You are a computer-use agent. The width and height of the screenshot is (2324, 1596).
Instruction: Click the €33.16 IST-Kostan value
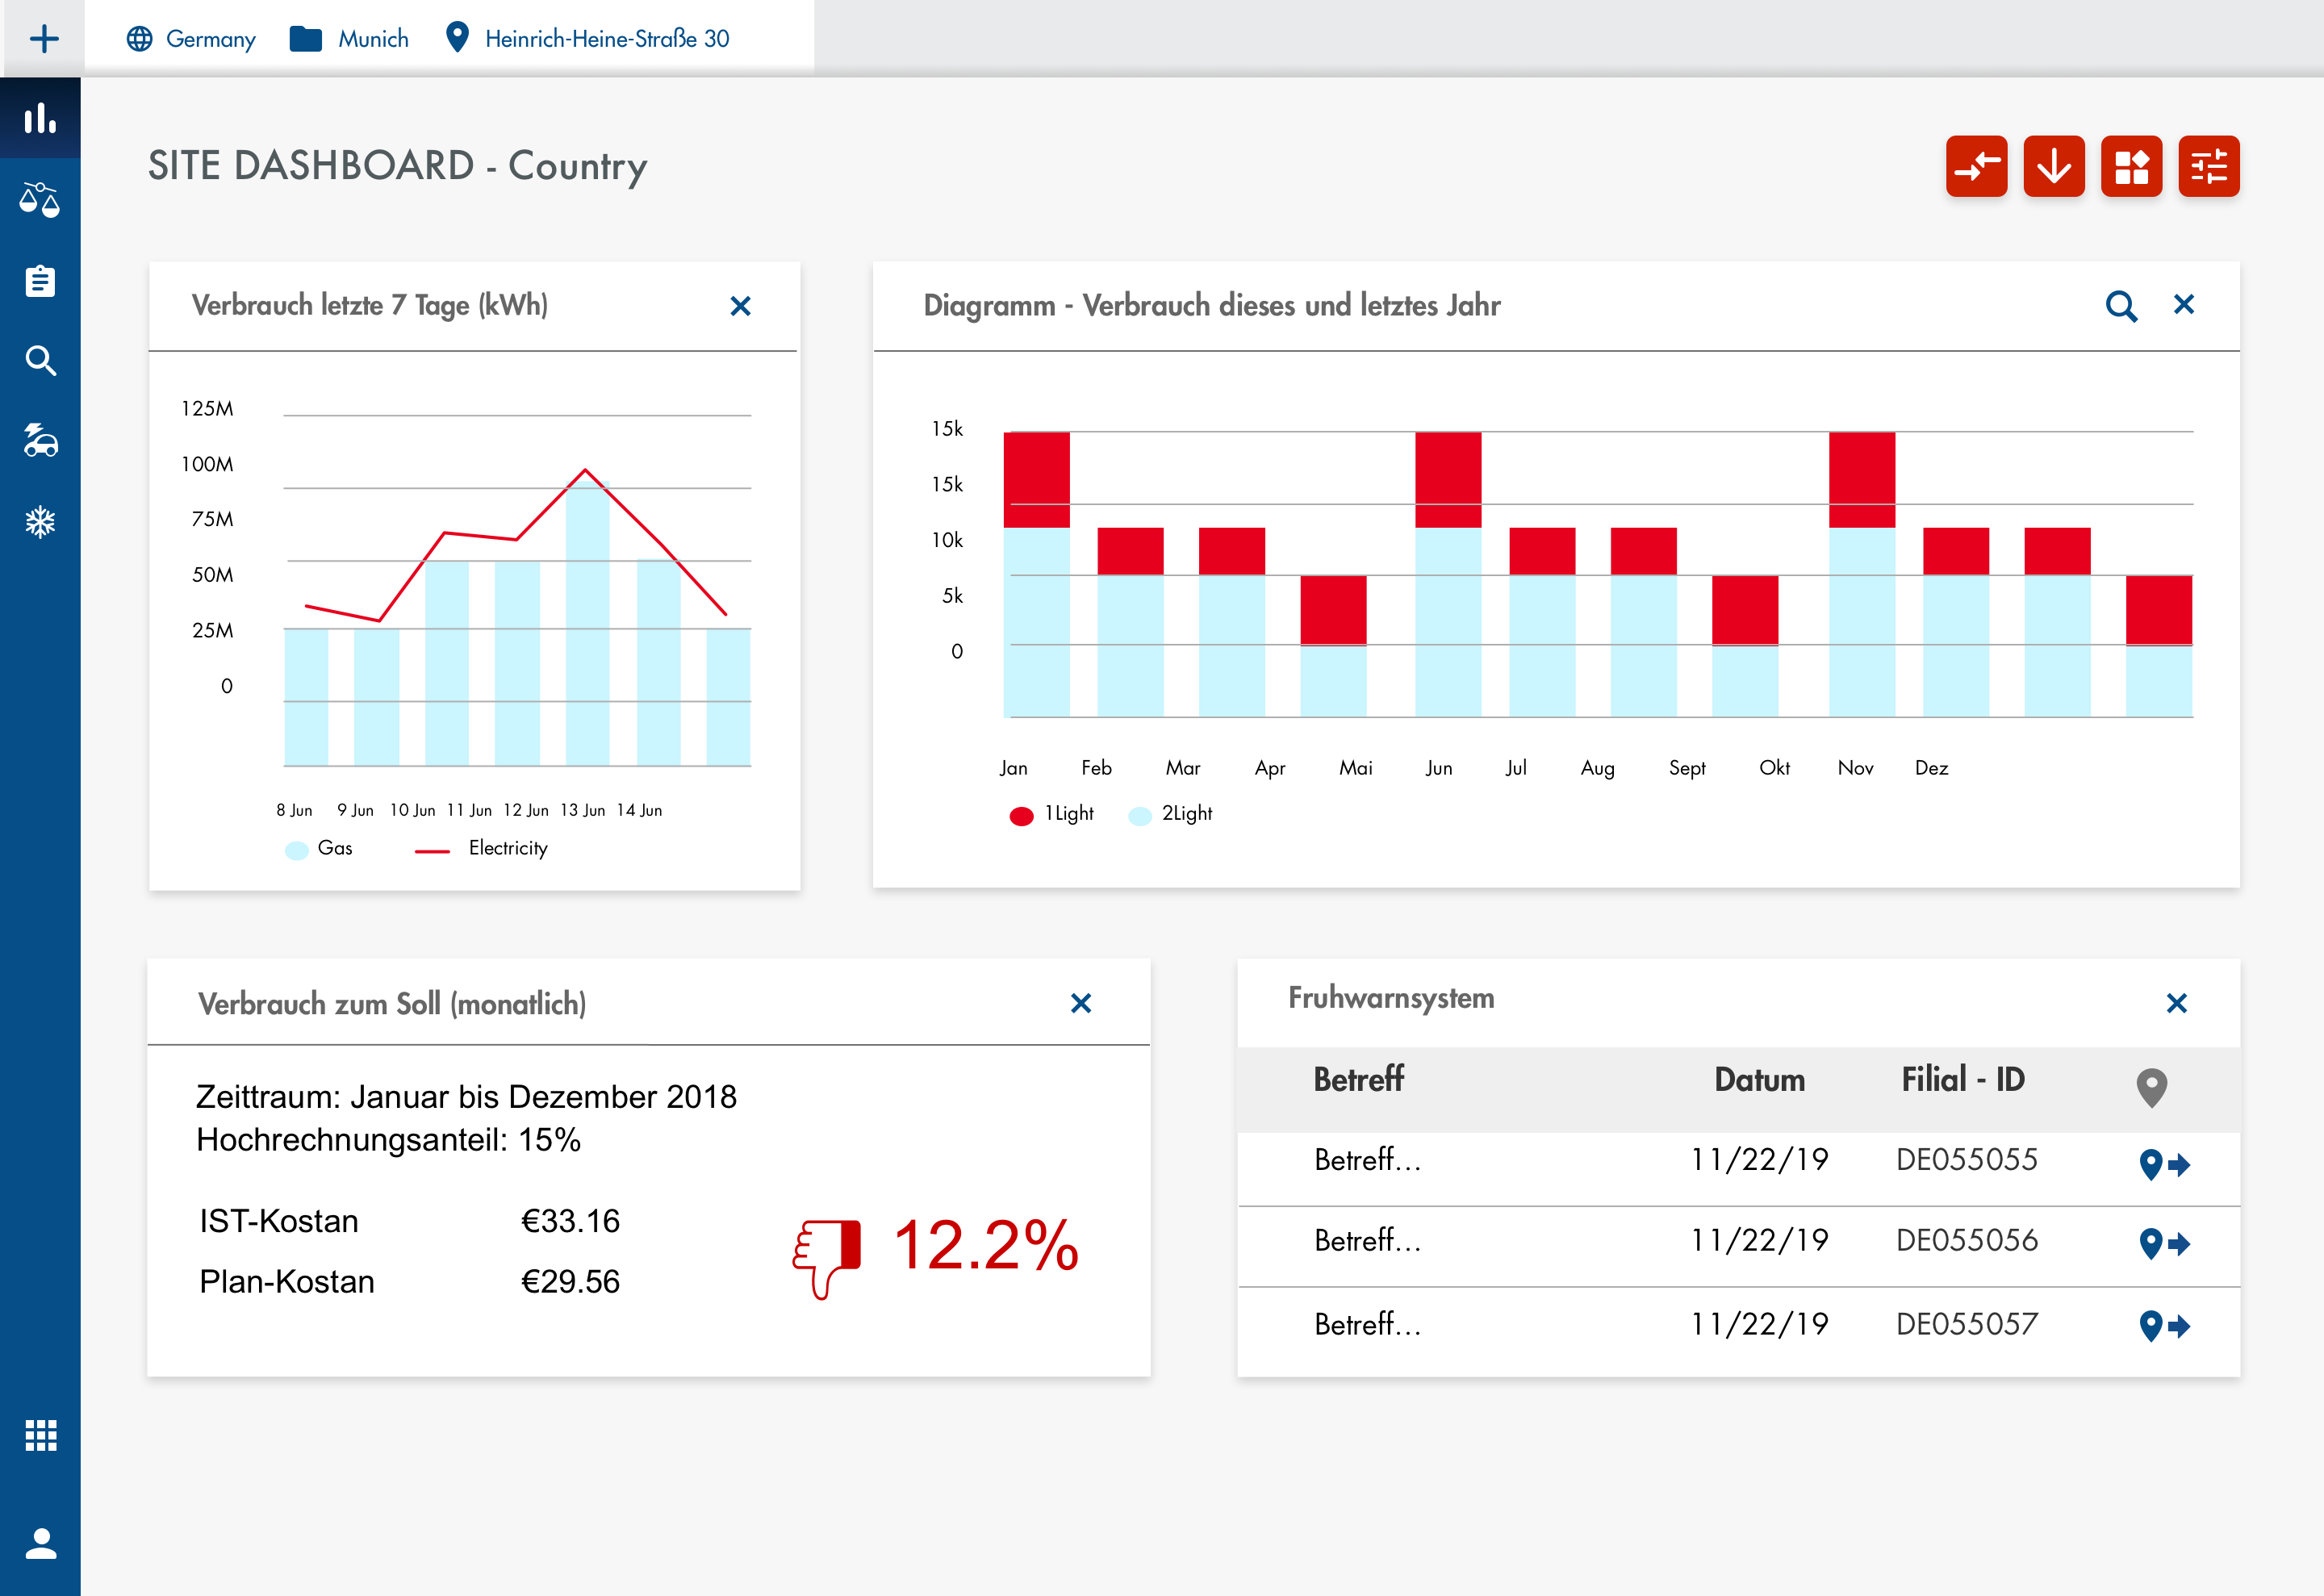pos(570,1221)
